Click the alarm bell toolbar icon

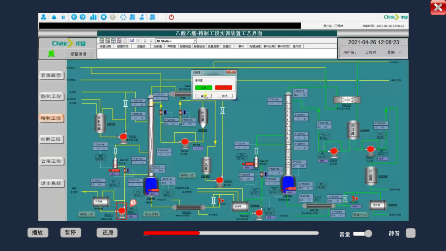click(54, 17)
